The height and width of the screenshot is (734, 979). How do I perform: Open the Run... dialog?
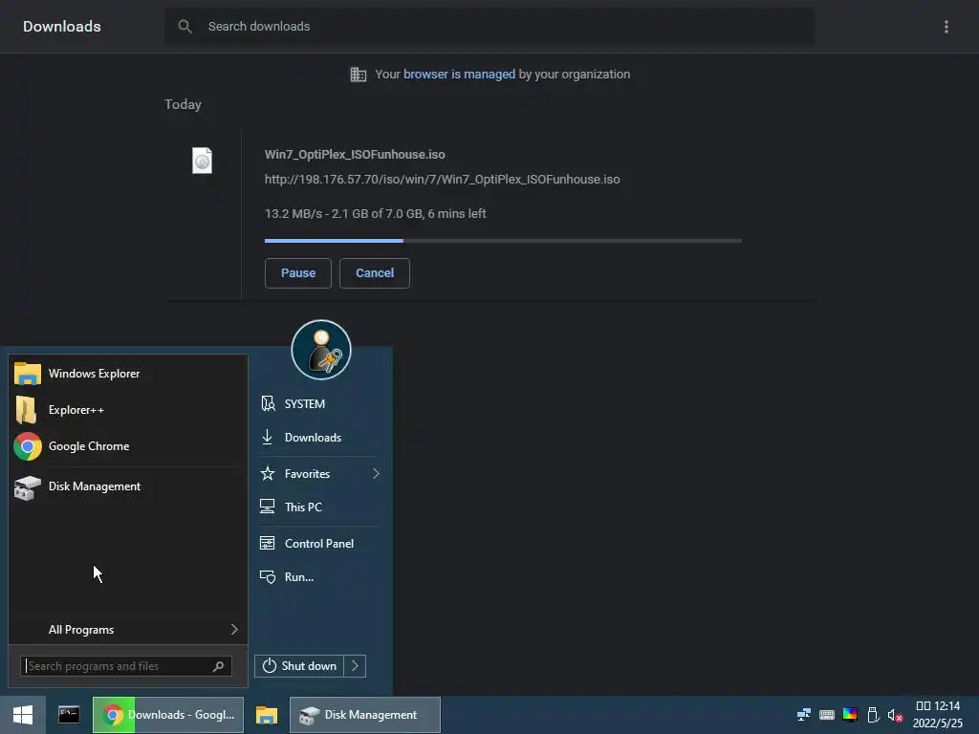click(319, 576)
